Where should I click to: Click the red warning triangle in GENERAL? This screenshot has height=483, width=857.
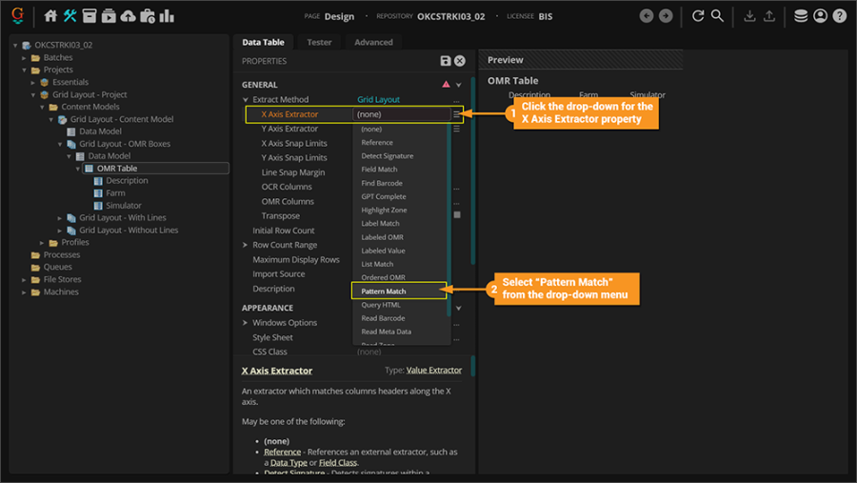446,84
